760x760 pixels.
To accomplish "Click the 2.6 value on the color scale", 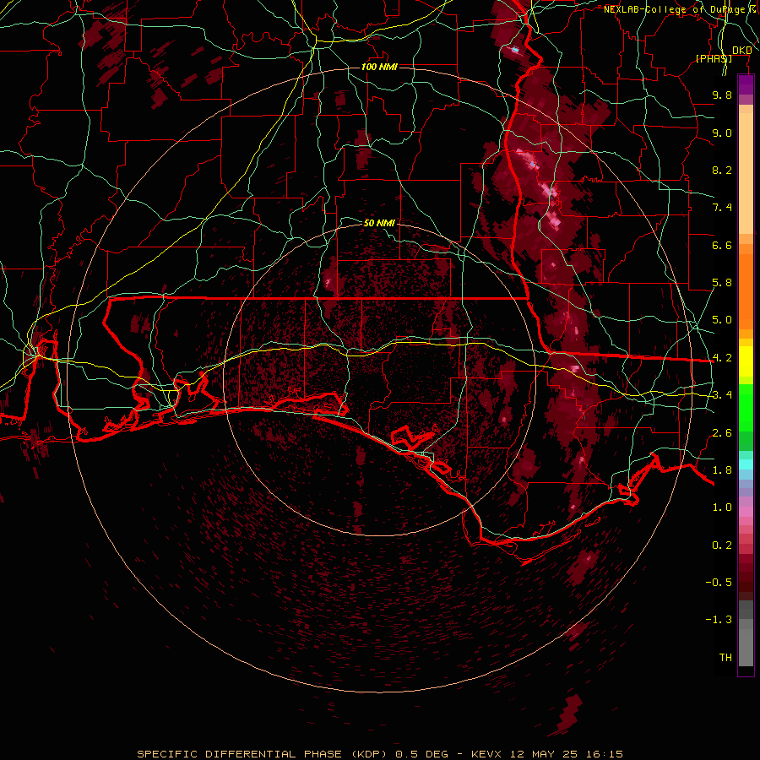I will (722, 433).
